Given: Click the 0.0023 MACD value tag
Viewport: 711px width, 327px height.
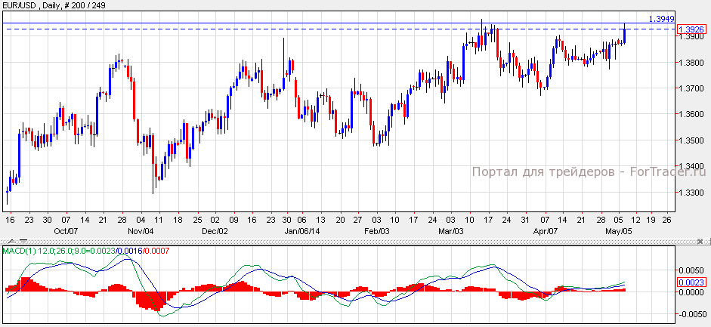Looking at the screenshot, I should [691, 282].
